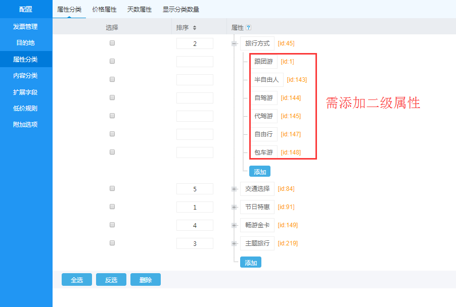
Task: Check the box for 跟团游 row
Action: pyautogui.click(x=112, y=61)
